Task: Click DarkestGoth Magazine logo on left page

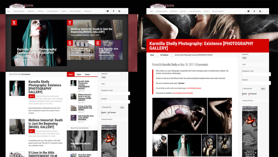Action: [x=22, y=6]
